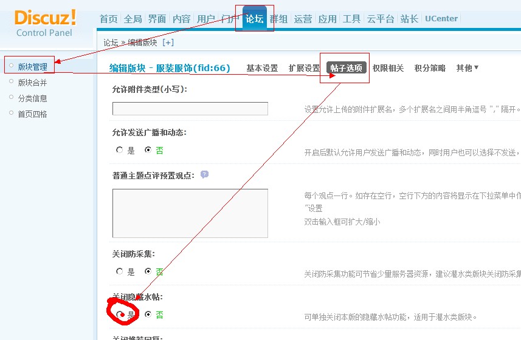Screen dimensions: 521x340
Task: Expand the 其他 dropdown tab
Action: [x=467, y=68]
